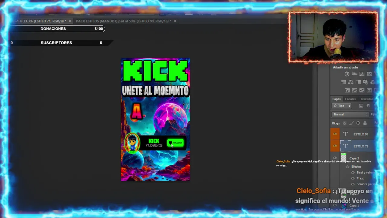Filter layers by adjustment layers
Screen dimensions: 387x218
[x=368, y=106]
